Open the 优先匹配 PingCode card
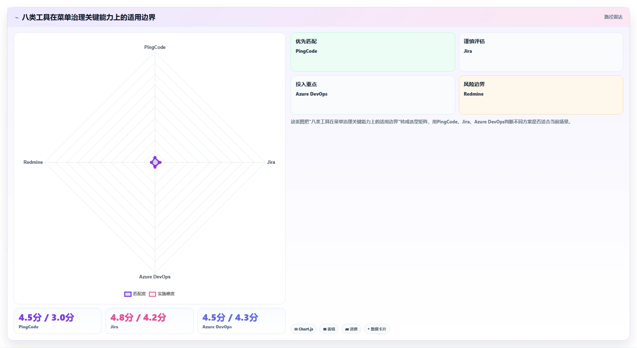The image size is (637, 348). (x=373, y=52)
